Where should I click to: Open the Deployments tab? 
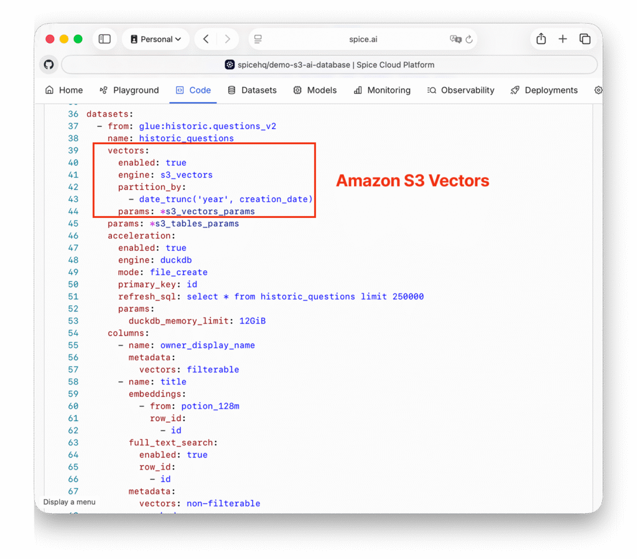(544, 90)
